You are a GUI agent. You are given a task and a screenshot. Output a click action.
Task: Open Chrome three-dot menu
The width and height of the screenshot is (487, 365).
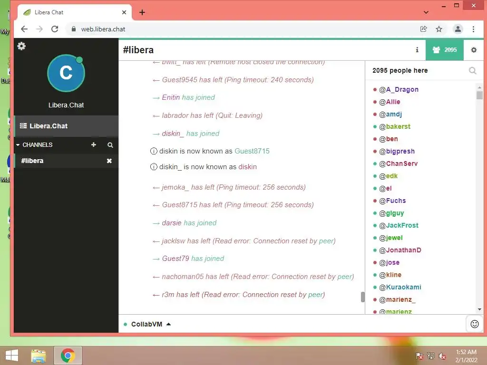click(473, 29)
